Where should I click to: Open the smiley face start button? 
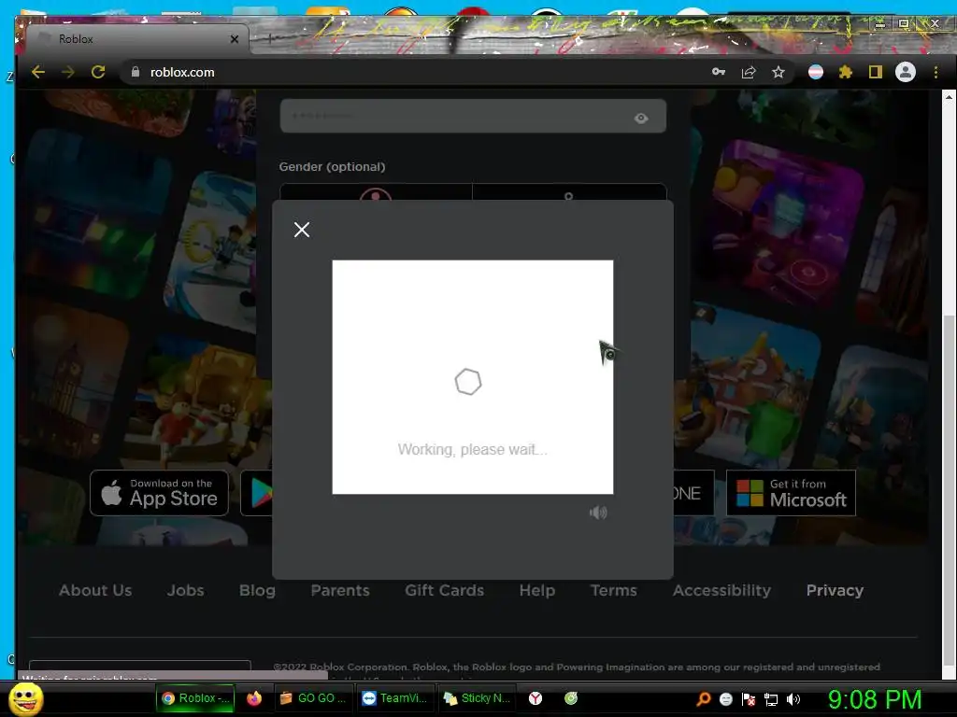[x=25, y=698]
